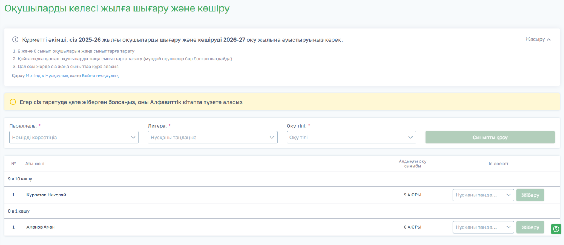This screenshot has width=564, height=245.
Task: Click the page heading Оқушыларды келесі жылға шығару
Action: click(x=117, y=8)
